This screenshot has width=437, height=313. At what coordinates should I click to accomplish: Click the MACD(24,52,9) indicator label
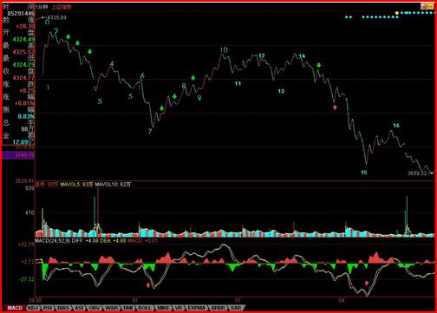click(52, 240)
